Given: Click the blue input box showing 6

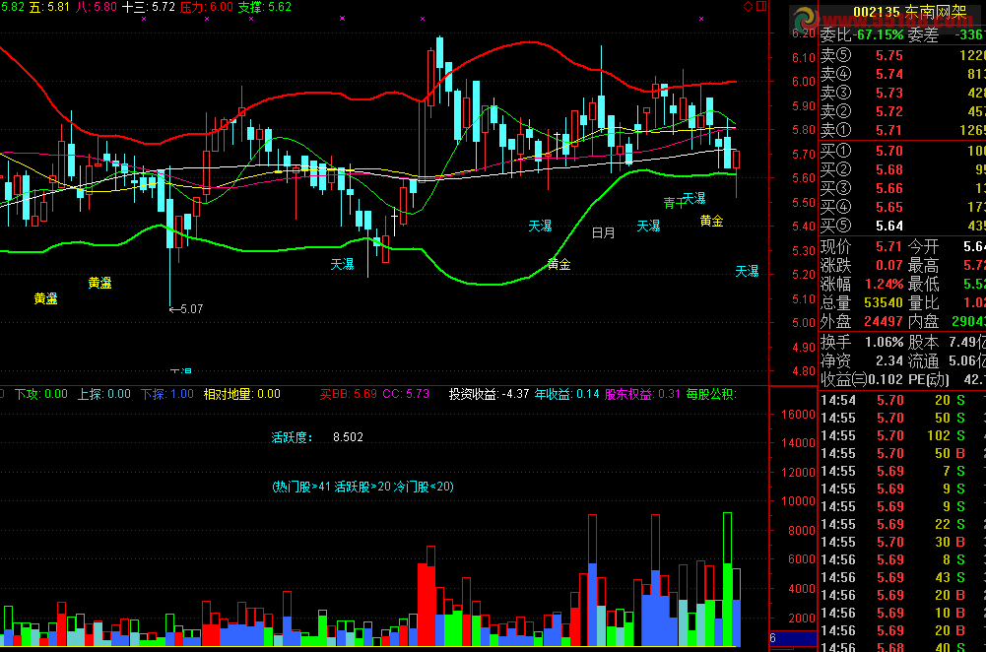Looking at the screenshot, I should coord(793,638).
